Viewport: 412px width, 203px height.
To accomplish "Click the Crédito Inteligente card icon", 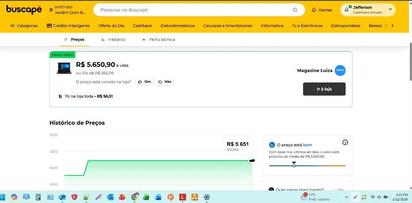I will [49, 26].
